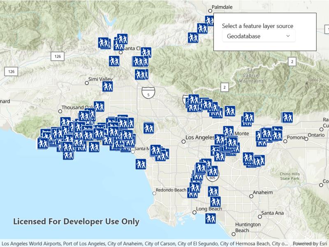Click the Interstate 5 highway shield
The width and height of the screenshot is (329, 247).
pos(148,93)
